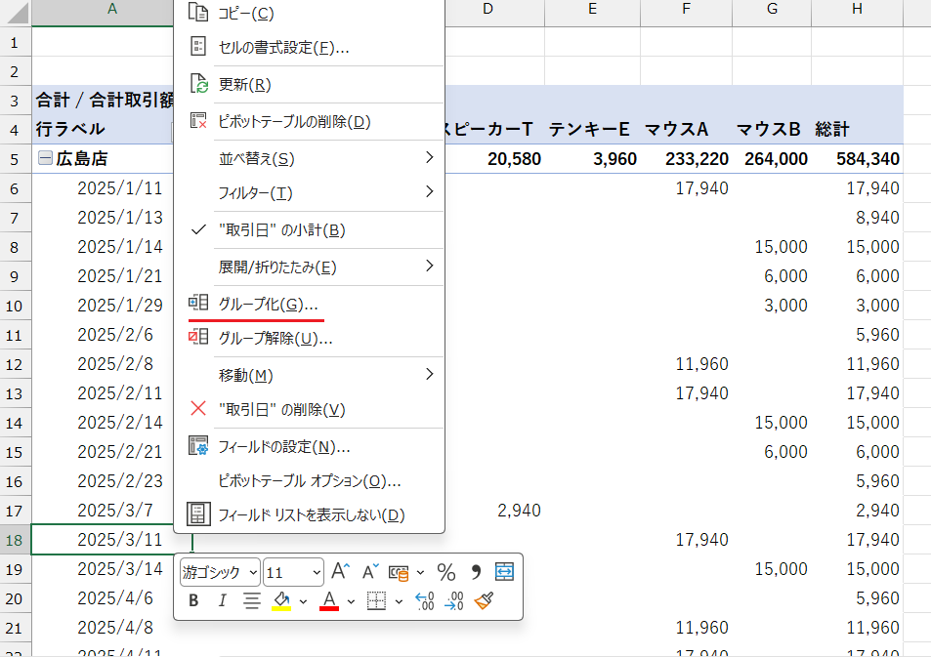Select グループ化 from the context menu

point(268,304)
